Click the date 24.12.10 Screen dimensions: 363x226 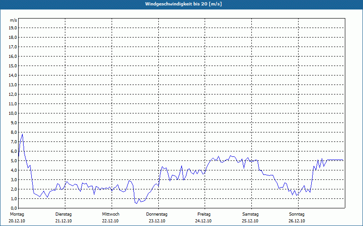click(203, 221)
